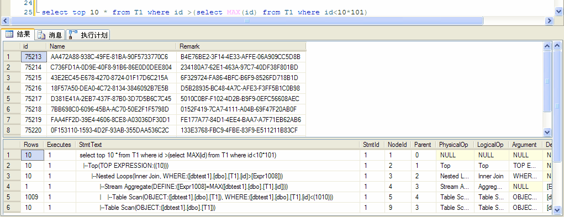Click the plan diagram icon on 执行计划 tab
This screenshot has width=564, height=217.
point(73,34)
